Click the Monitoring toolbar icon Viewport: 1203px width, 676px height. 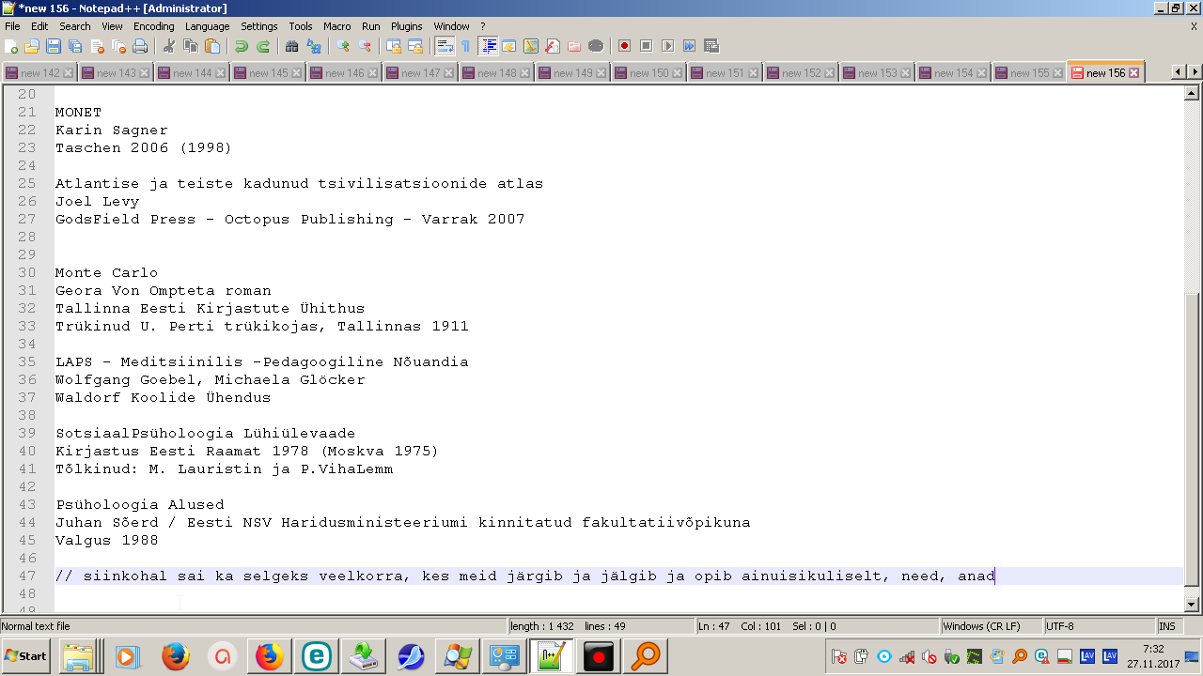[596, 46]
